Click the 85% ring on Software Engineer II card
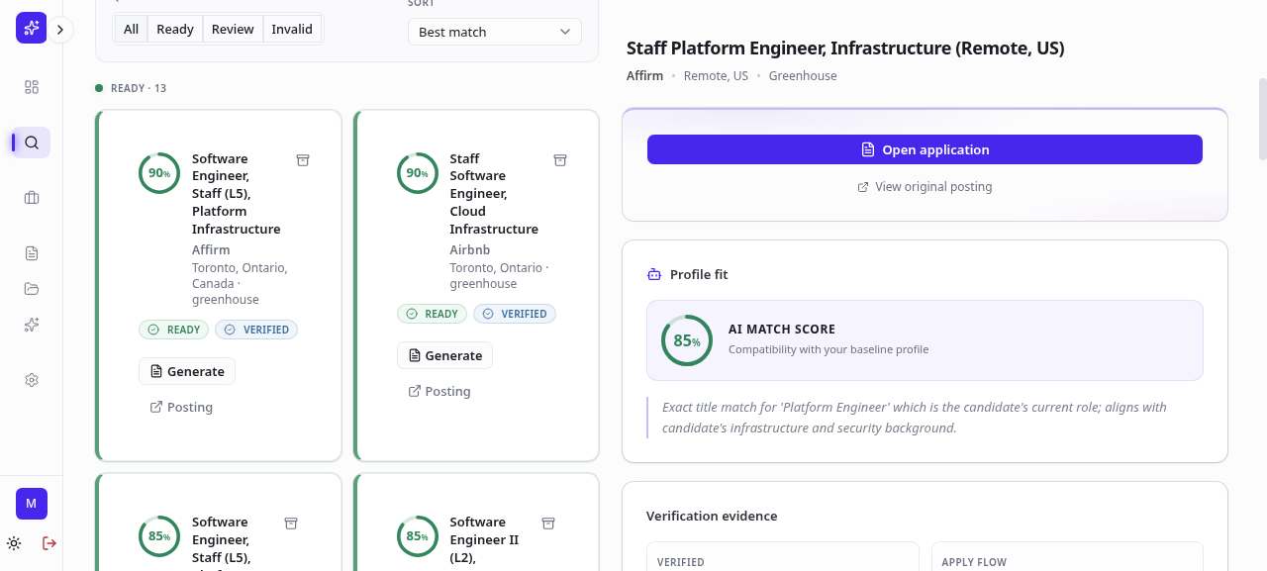The image size is (1267, 571). coord(418,536)
